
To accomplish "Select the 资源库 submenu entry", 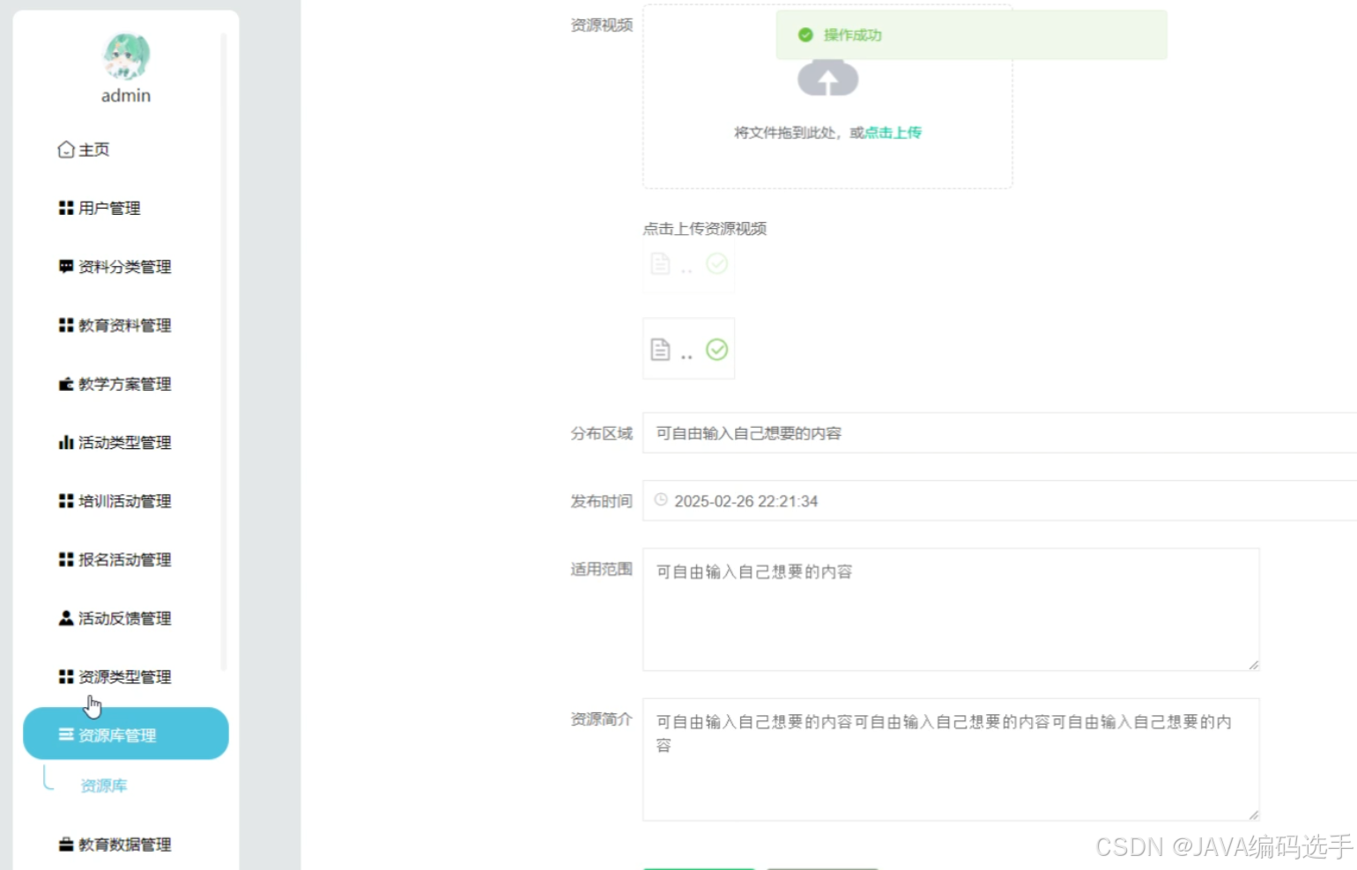I will click(x=103, y=785).
